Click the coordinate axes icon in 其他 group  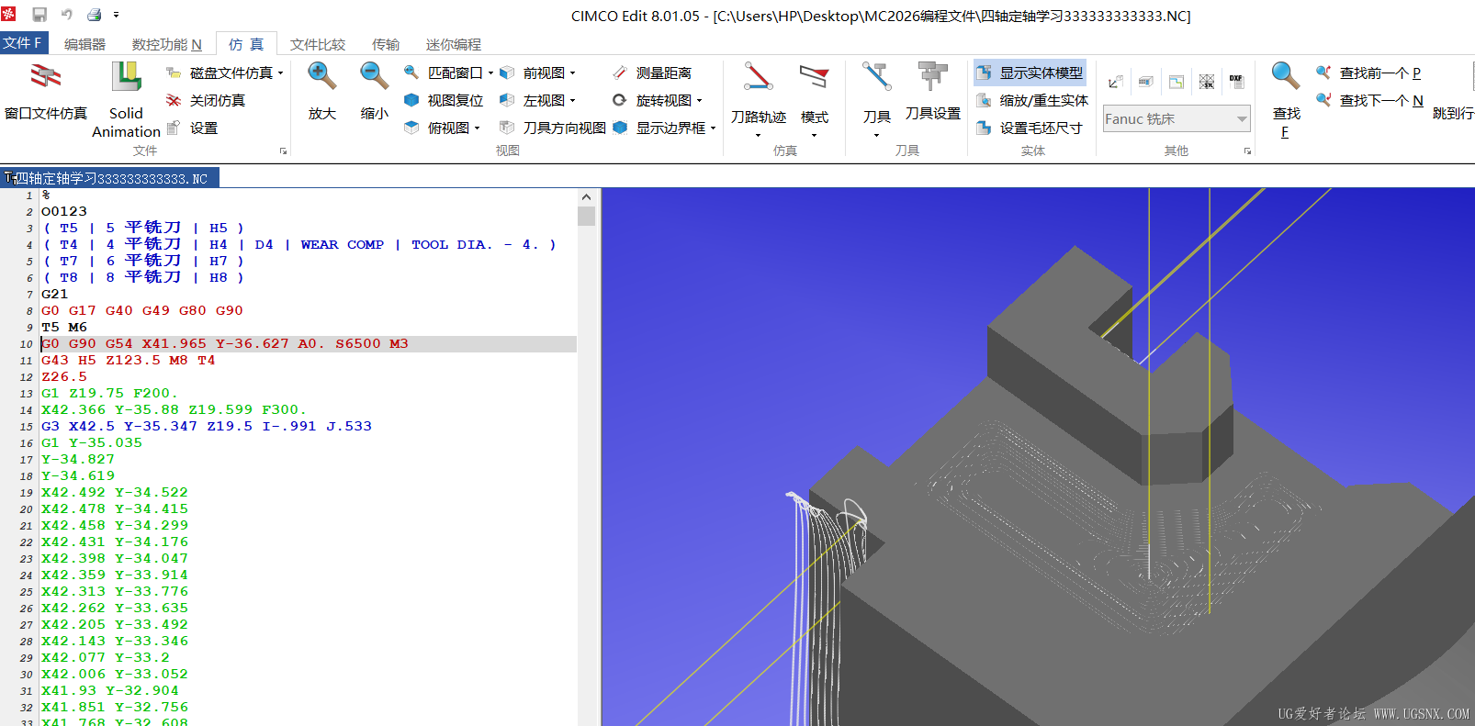(1115, 82)
